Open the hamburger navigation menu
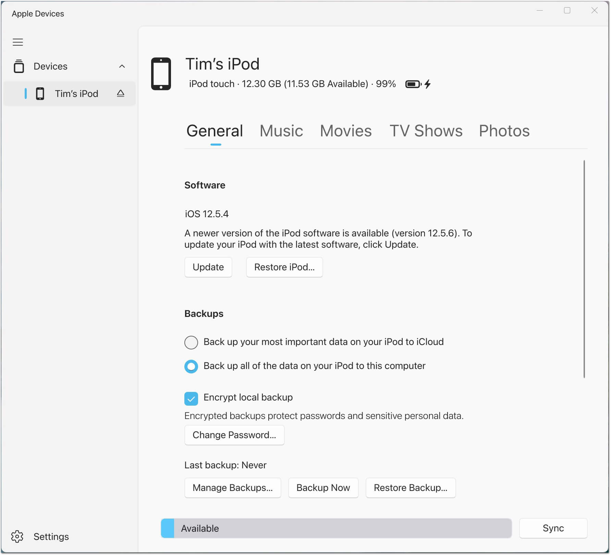This screenshot has width=611, height=555. pos(18,42)
